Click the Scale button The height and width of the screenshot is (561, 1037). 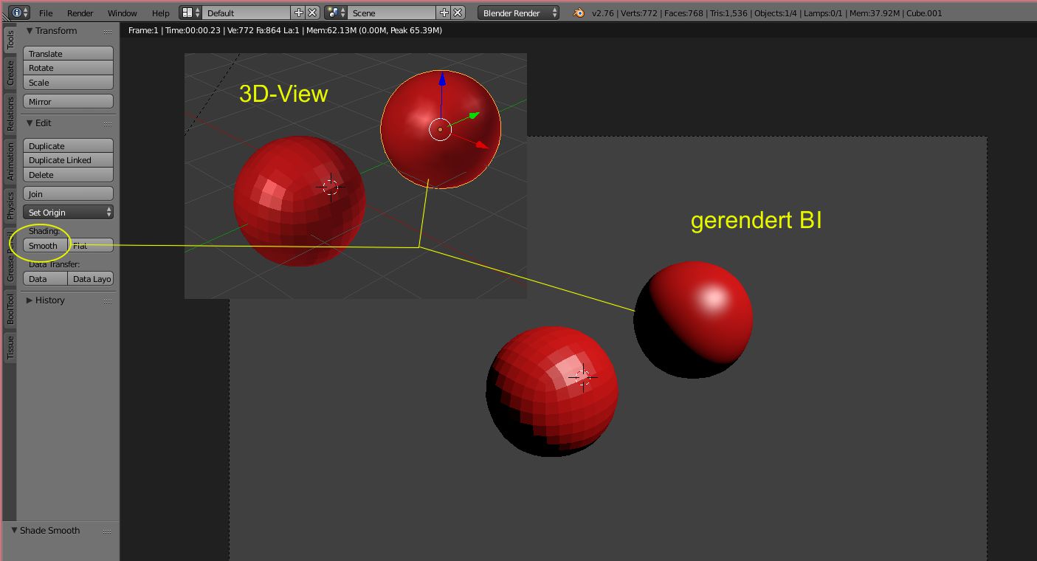68,83
